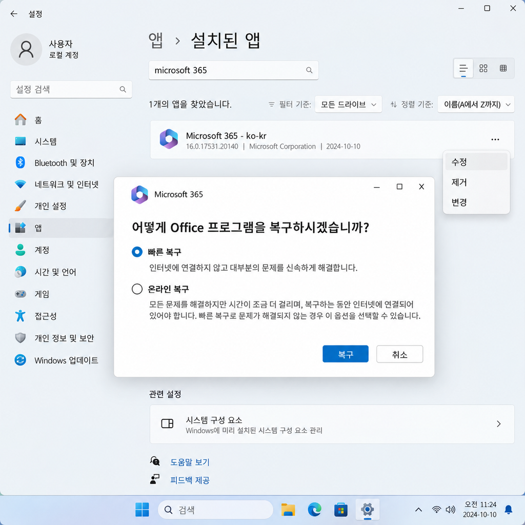The height and width of the screenshot is (525, 525).
Task: Switch to table view layout
Action: 503,69
